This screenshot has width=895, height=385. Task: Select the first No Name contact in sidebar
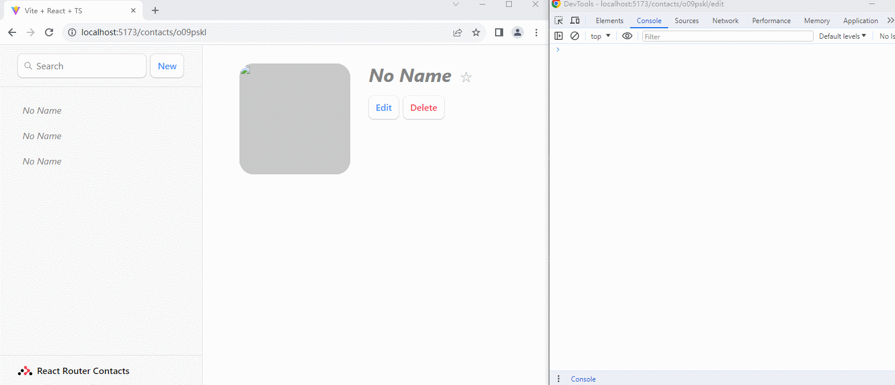pyautogui.click(x=42, y=111)
